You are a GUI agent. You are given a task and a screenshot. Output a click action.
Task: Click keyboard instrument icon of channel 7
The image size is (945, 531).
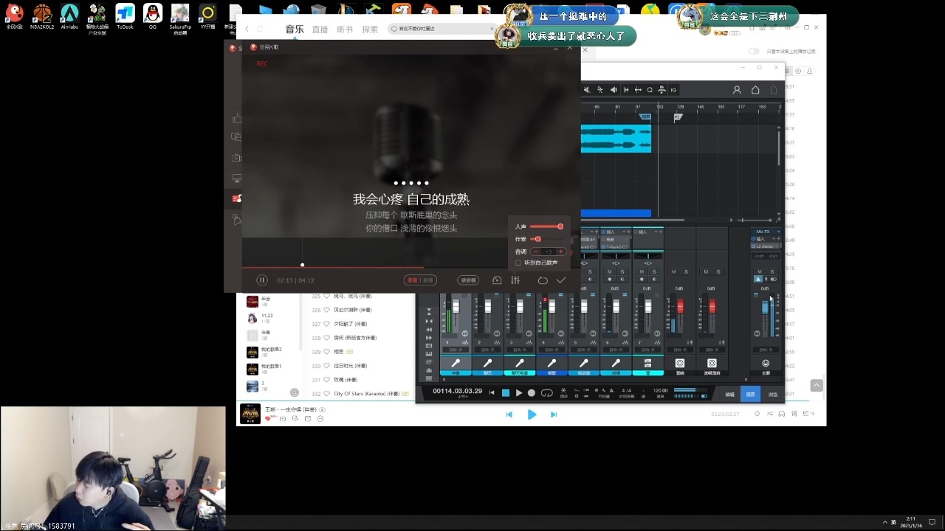[x=647, y=363]
